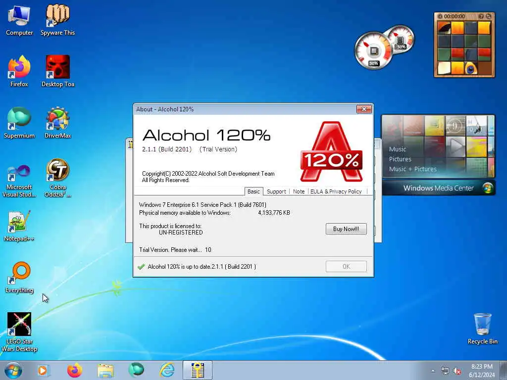Select the Everything search shortcut

point(19,277)
